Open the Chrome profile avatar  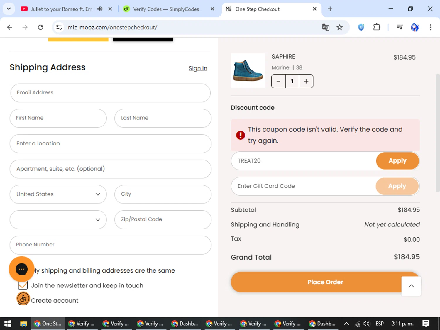point(415,27)
